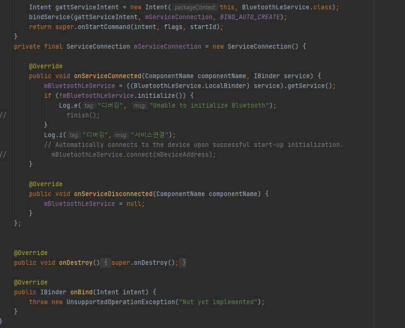Click BluetoothLeService.class in the Intent constructor

pyautogui.click(x=287, y=7)
